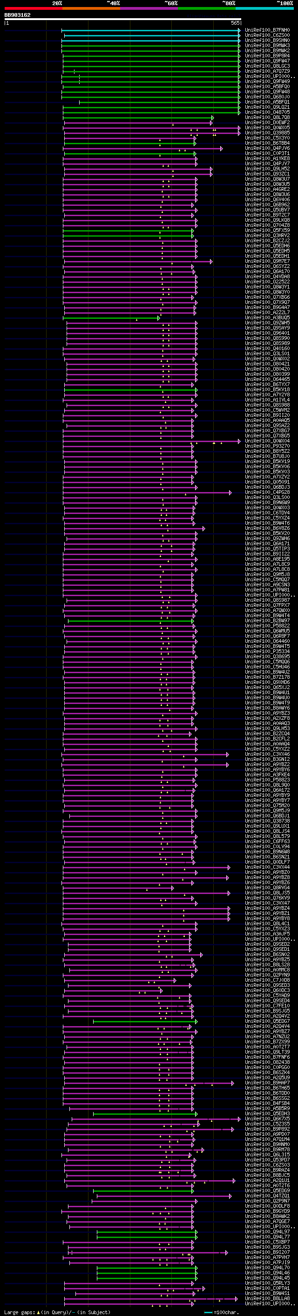298x1316 pixels.
Task: Select the UniRef100_Q680J0 label
Action: pos(267,97)
